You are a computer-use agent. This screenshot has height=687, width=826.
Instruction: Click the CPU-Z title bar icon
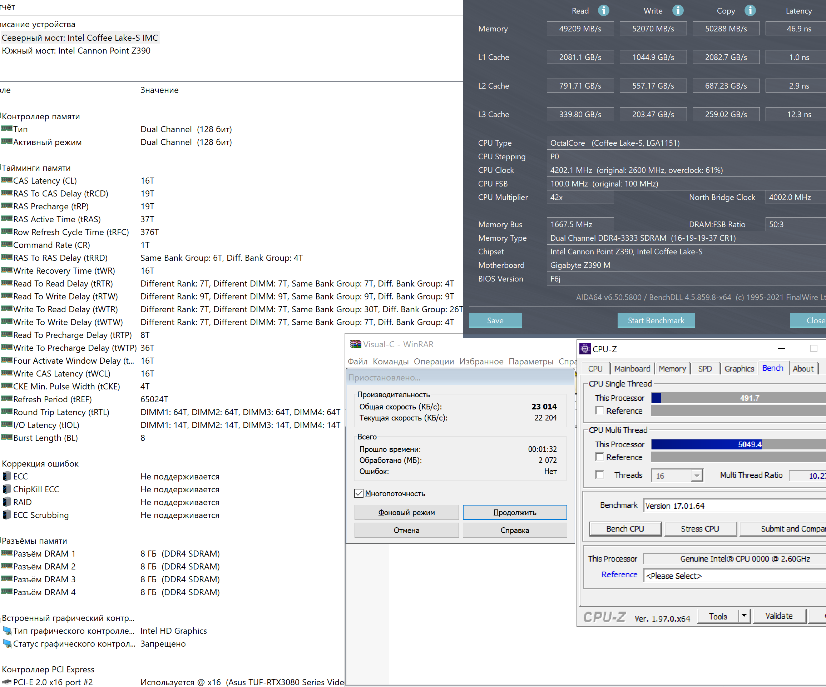(x=585, y=349)
